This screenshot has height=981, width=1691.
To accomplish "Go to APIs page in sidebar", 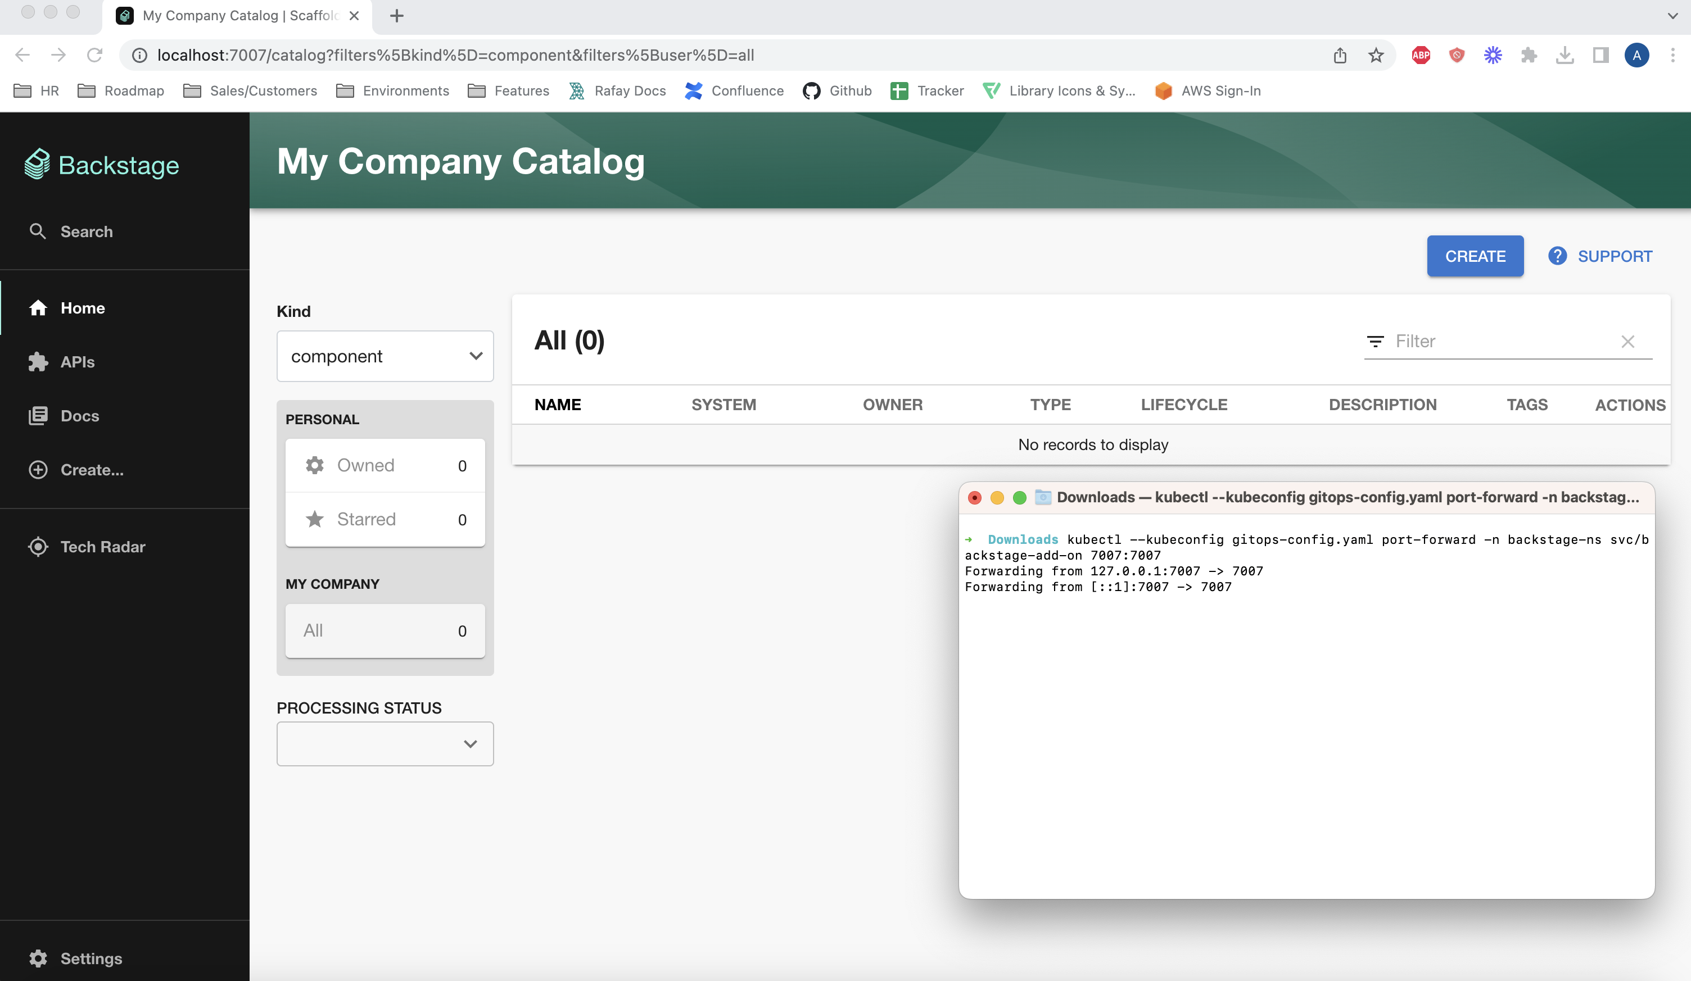I will [77, 362].
